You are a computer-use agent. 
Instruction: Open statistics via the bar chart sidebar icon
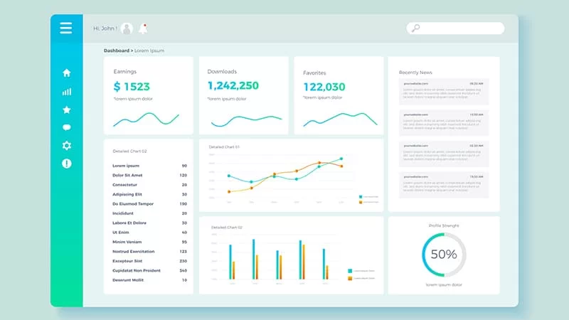tap(66, 91)
